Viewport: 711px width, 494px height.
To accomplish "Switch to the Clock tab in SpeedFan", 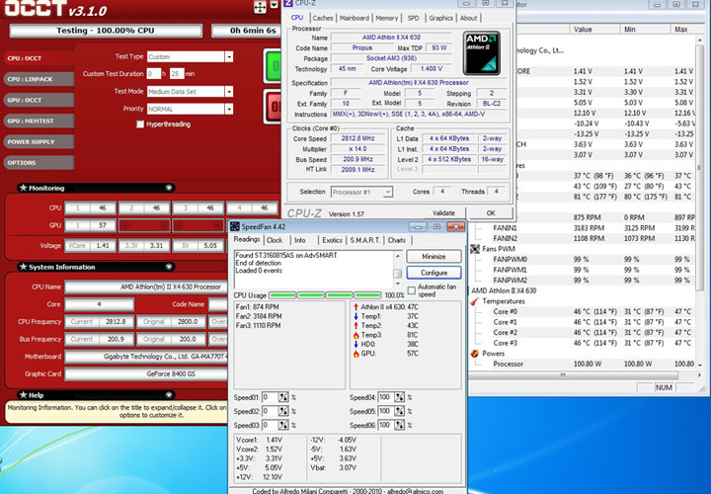I will 275,240.
